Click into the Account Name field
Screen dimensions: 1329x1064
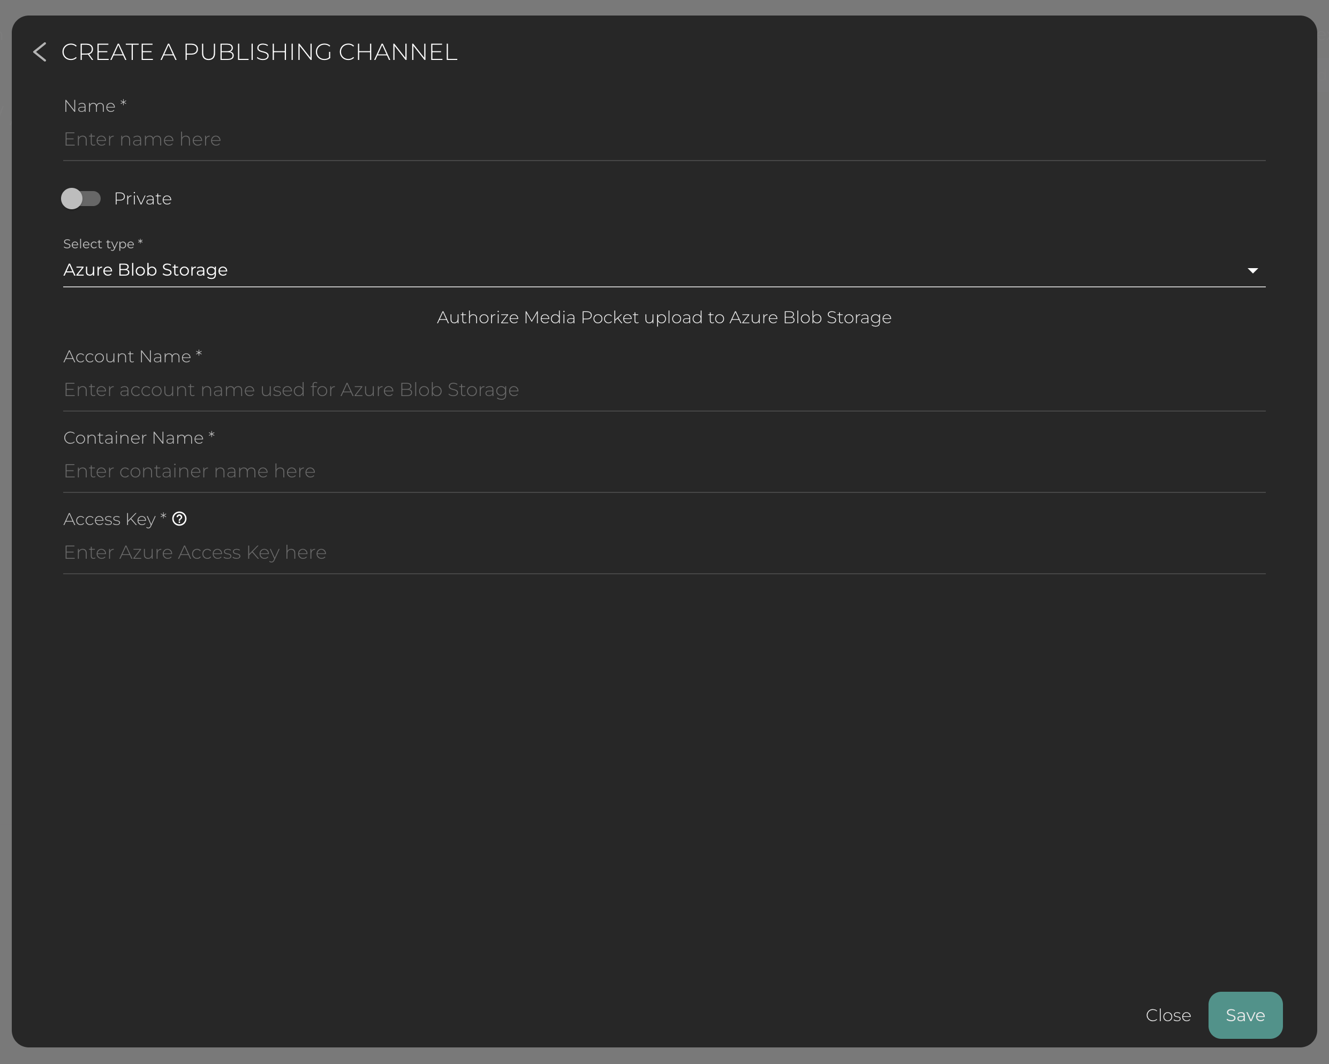[x=663, y=390]
